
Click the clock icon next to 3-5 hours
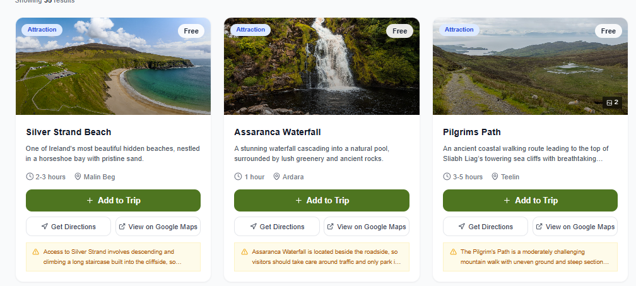(x=447, y=177)
